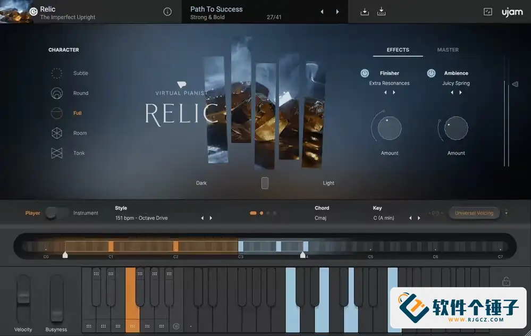Click the save preset as icon
Screen dimensions: 531x336
pyautogui.click(x=381, y=12)
